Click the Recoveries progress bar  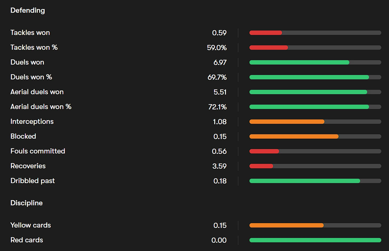pyautogui.click(x=315, y=166)
